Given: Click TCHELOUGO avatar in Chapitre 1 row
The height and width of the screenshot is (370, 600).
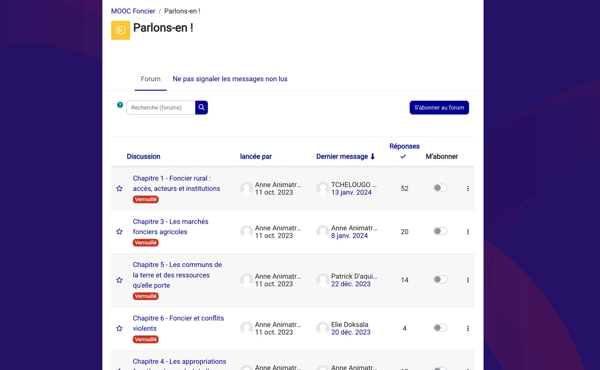Looking at the screenshot, I should (x=323, y=189).
